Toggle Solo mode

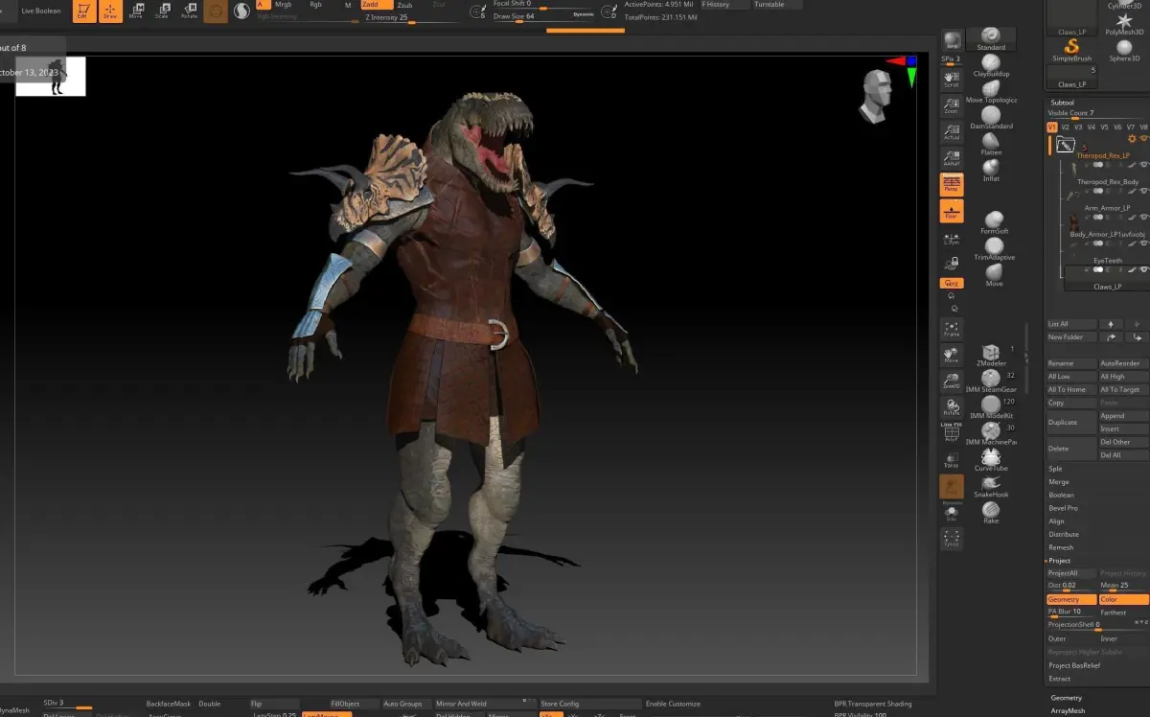[952, 514]
